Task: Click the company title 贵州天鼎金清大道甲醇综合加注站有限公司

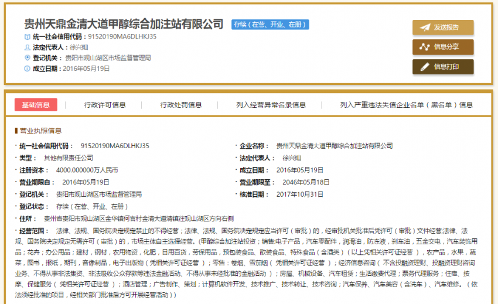Action: (124, 24)
